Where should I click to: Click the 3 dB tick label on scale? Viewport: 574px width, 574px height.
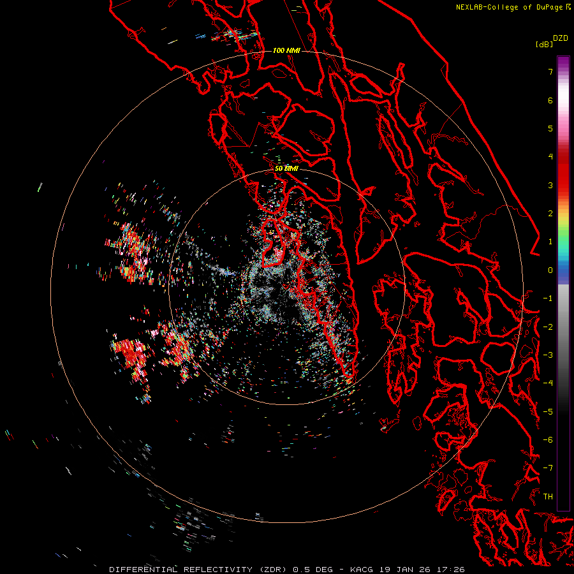click(550, 185)
